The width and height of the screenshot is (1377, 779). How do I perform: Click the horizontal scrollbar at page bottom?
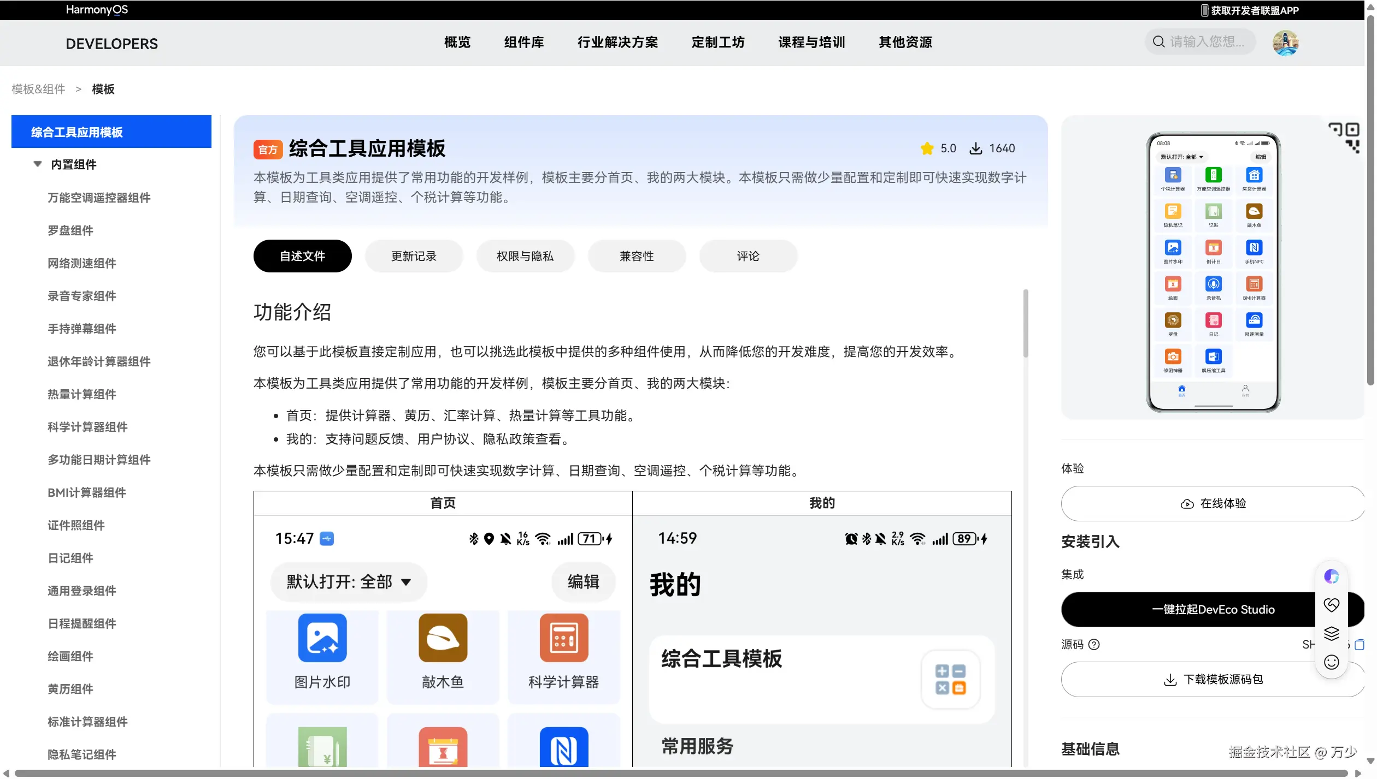pyautogui.click(x=683, y=774)
